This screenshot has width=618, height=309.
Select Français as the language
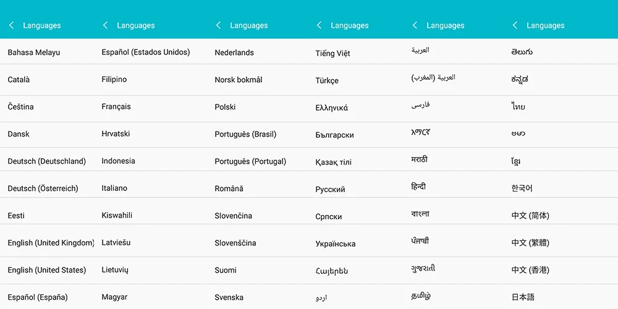click(x=116, y=107)
